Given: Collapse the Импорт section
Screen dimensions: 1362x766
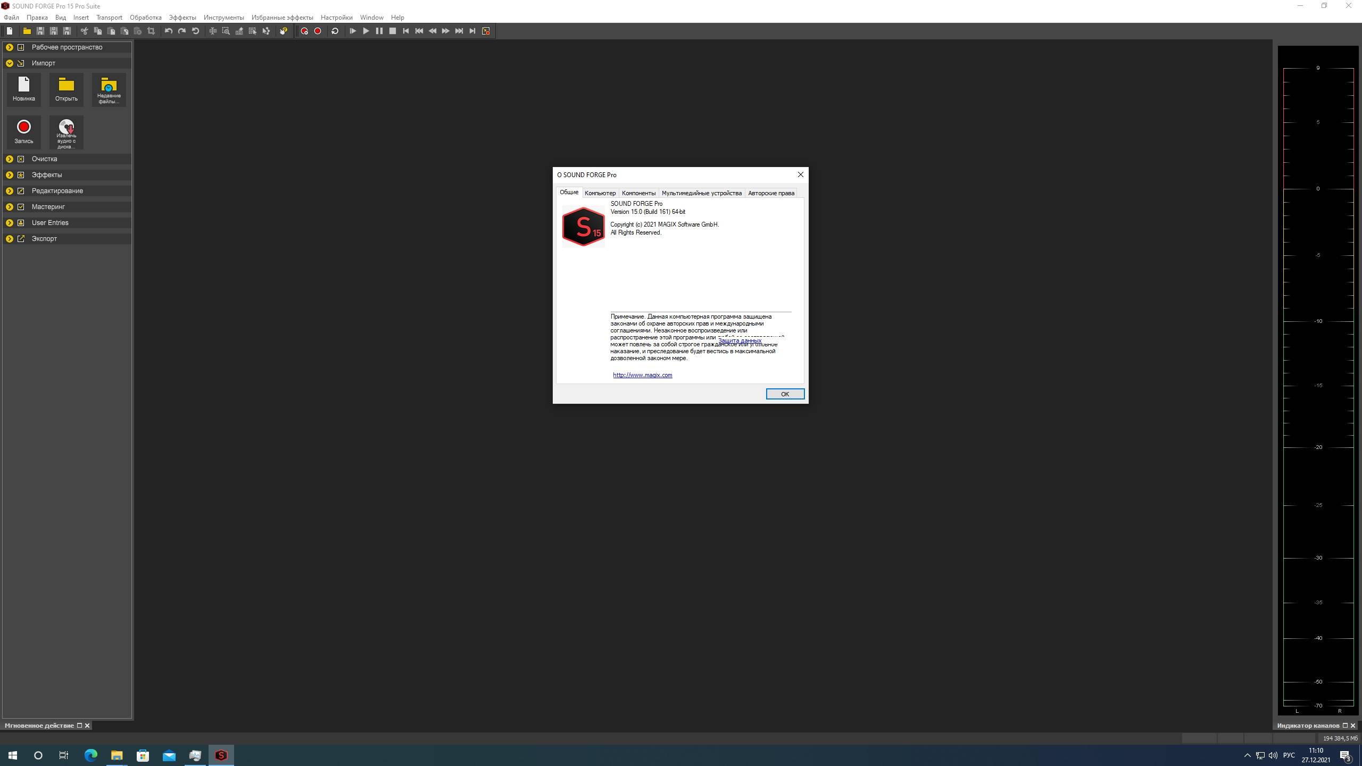Looking at the screenshot, I should tap(10, 63).
